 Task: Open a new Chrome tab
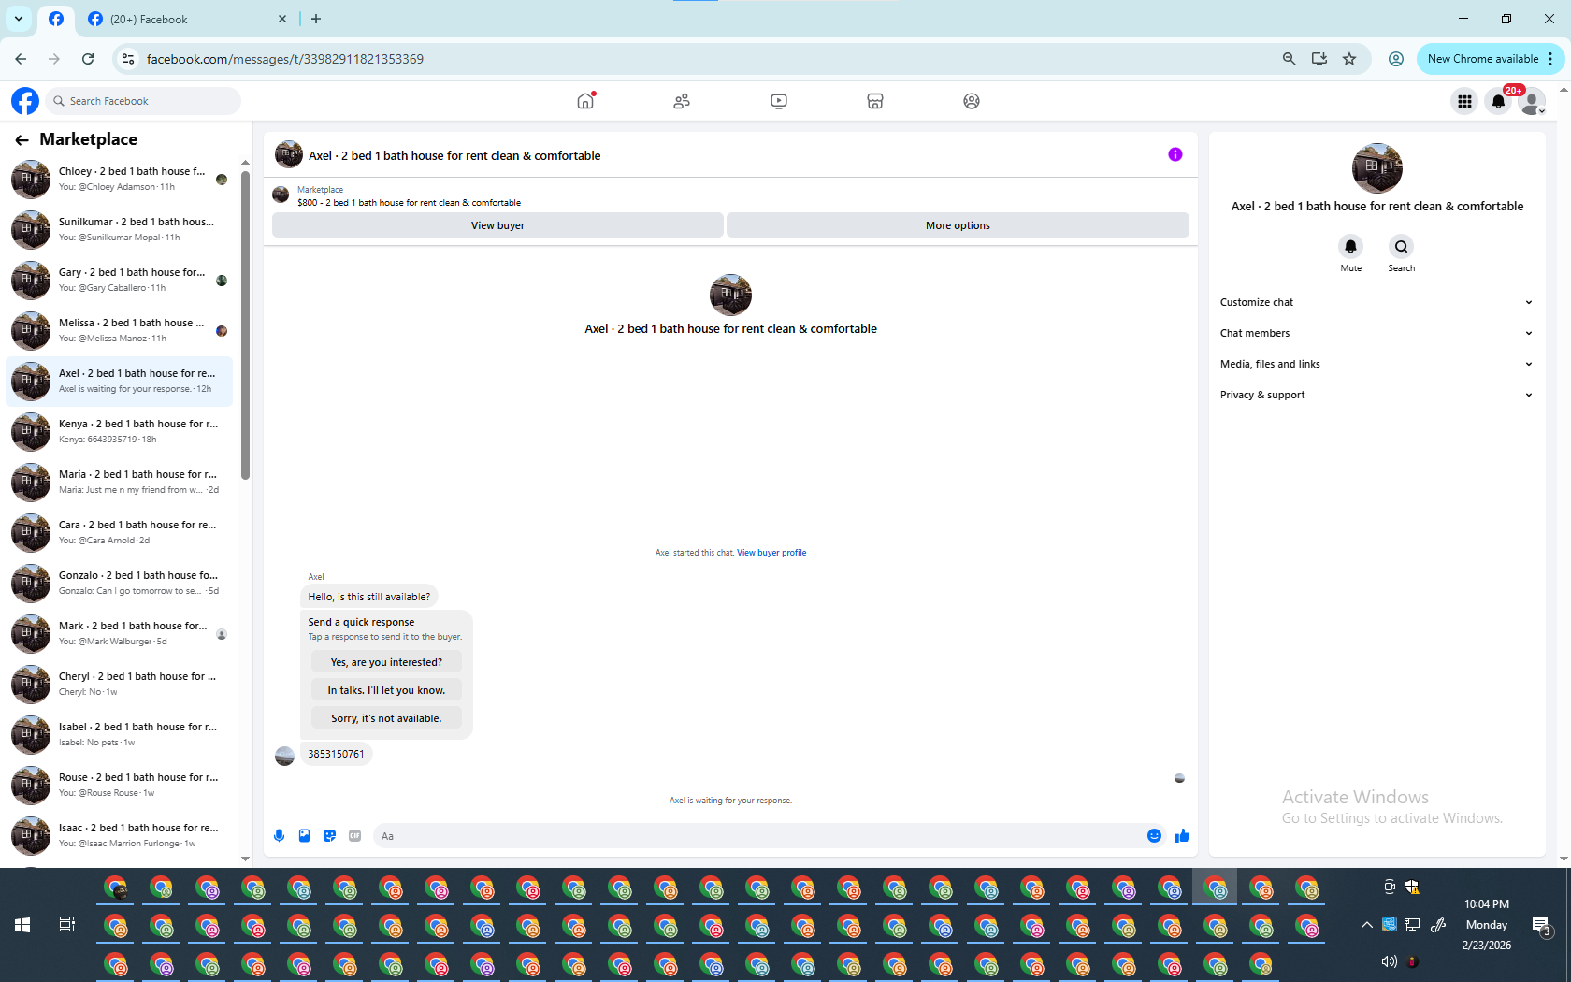tap(316, 19)
